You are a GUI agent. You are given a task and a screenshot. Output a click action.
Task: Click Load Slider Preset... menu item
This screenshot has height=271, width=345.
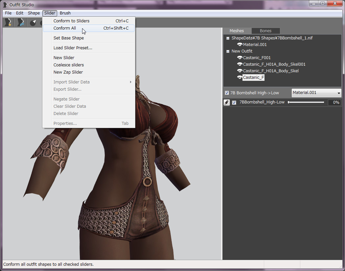[x=73, y=48]
